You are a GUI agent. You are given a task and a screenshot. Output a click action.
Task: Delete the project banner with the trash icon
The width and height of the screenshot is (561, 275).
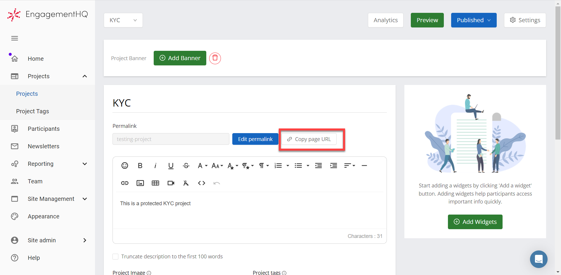(x=215, y=58)
